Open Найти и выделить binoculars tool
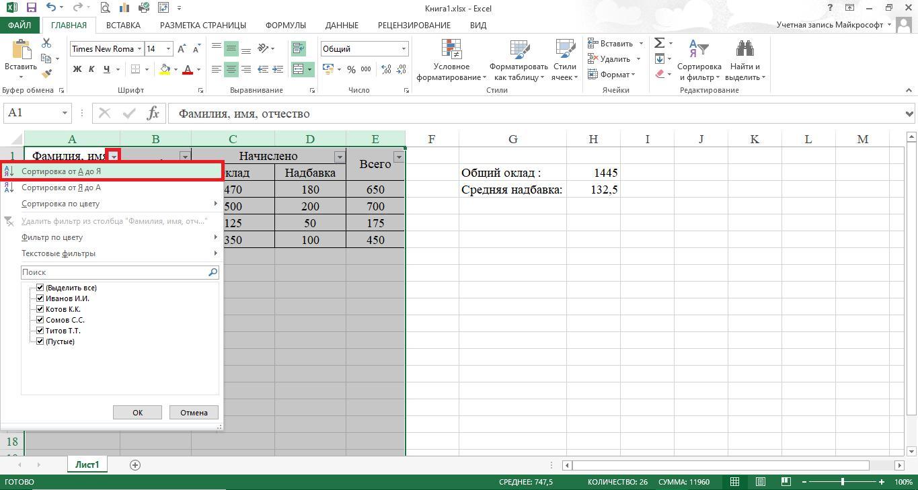 tap(744, 60)
